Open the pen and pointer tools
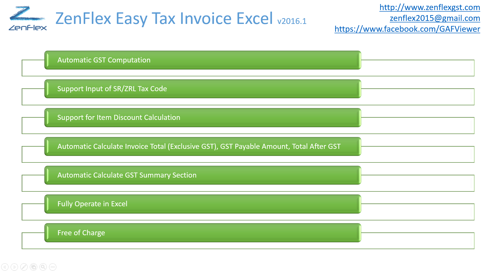 pyautogui.click(x=24, y=267)
